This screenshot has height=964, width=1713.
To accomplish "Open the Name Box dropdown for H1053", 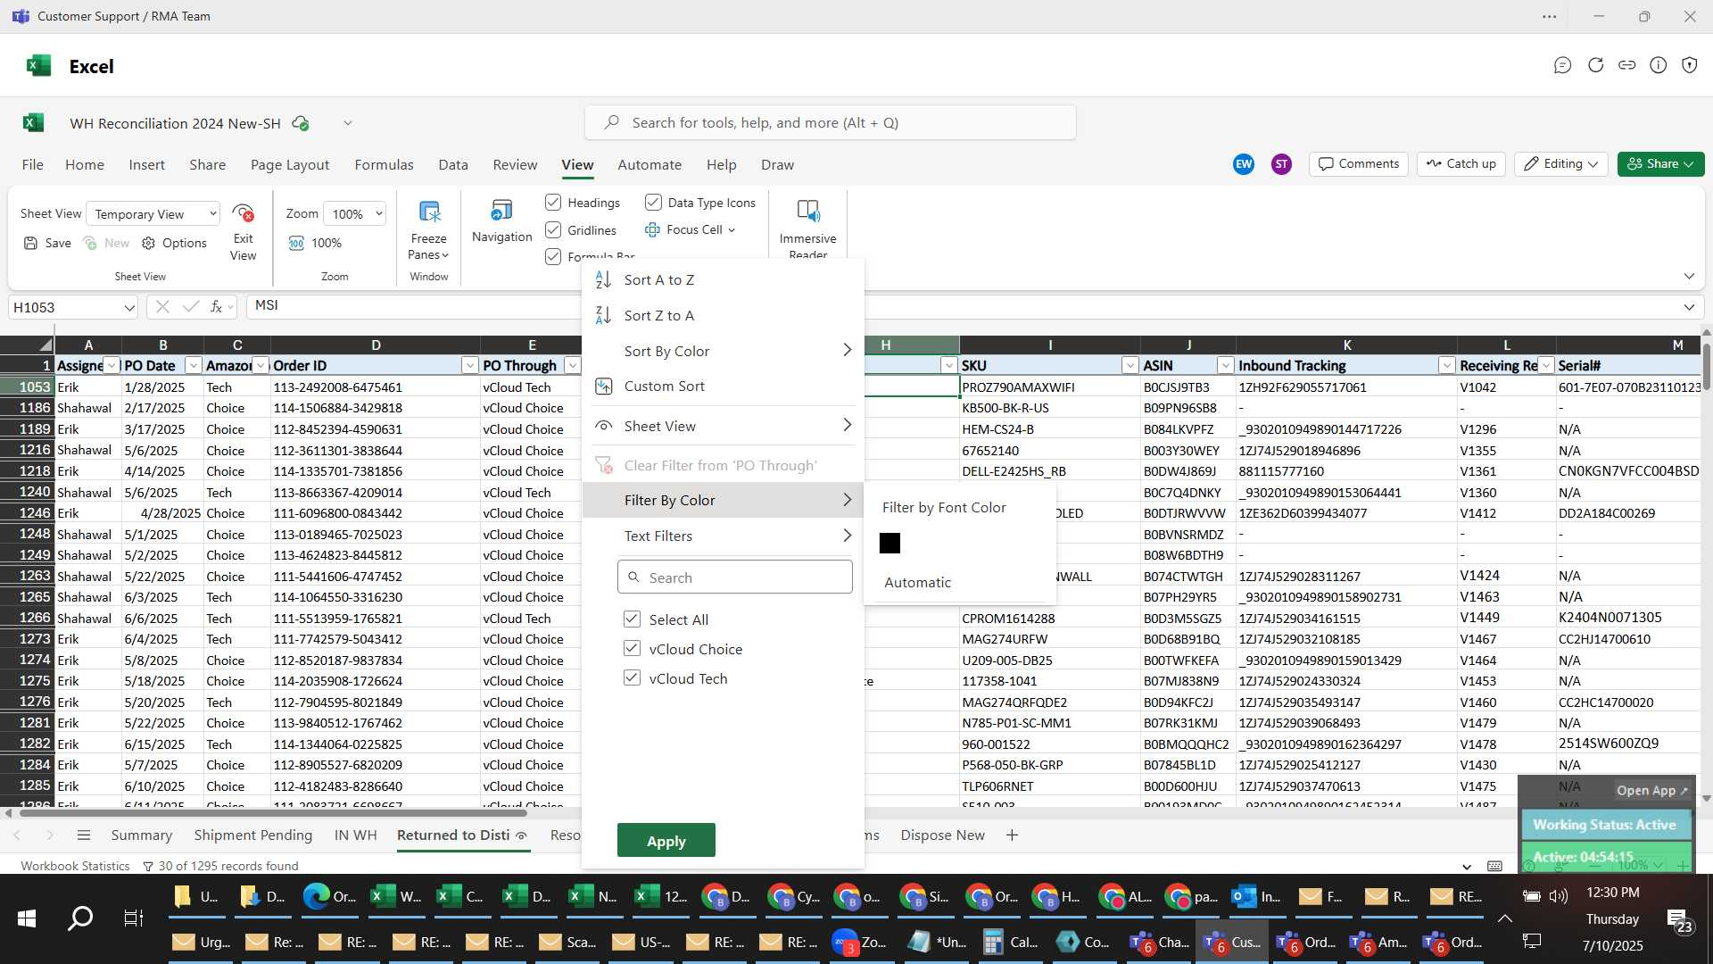I will tap(129, 307).
